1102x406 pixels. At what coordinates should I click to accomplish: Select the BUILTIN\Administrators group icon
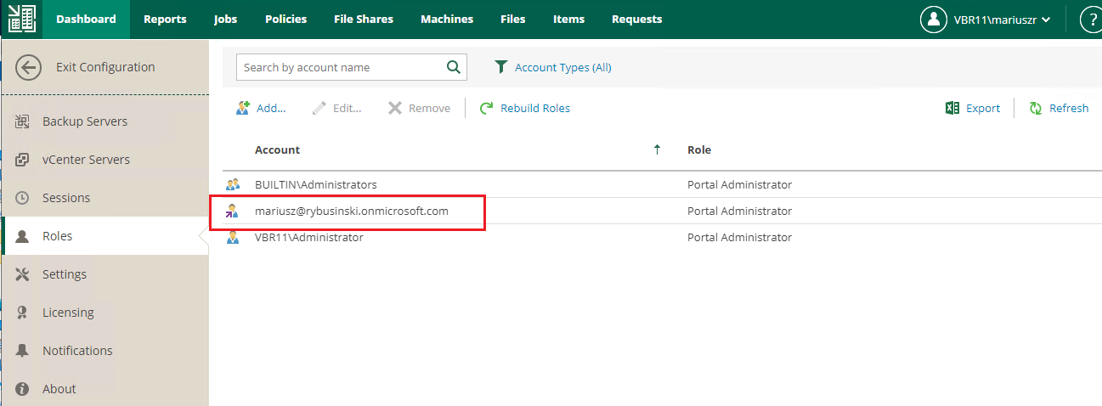tap(232, 184)
